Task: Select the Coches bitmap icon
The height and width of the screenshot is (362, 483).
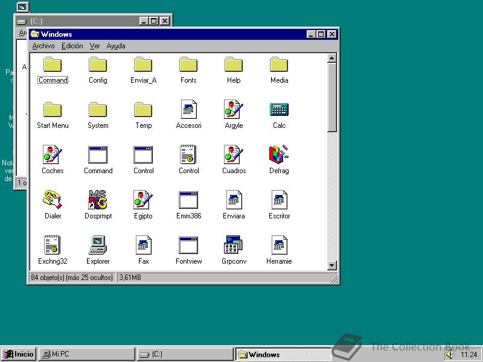Action: (53, 154)
